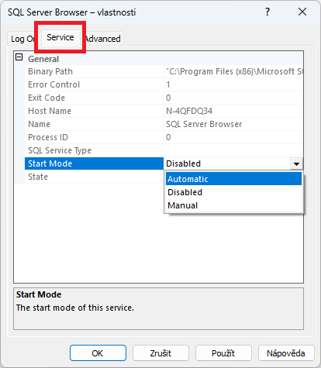Apply changes with Použít button
321x368 pixels.
point(223,353)
